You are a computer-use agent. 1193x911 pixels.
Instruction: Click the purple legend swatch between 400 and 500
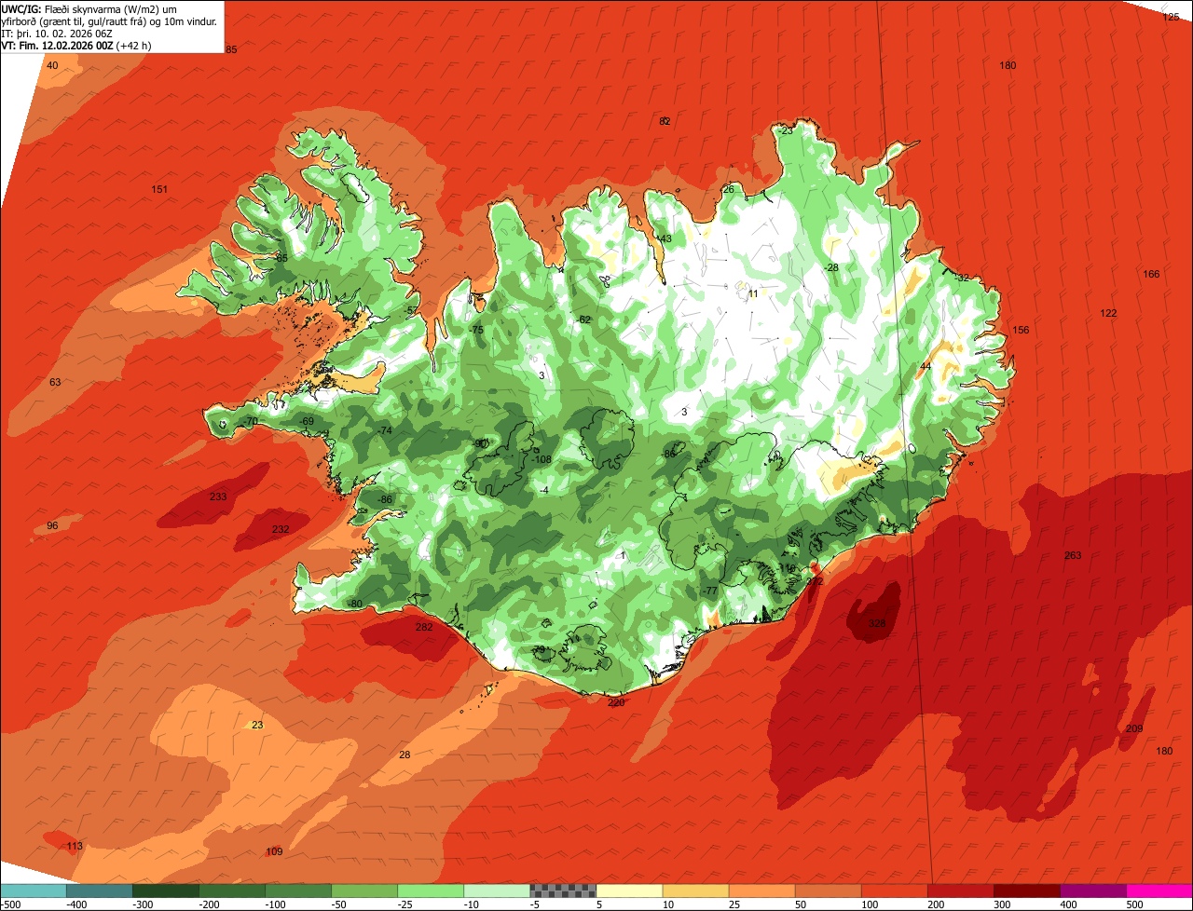point(1093,891)
